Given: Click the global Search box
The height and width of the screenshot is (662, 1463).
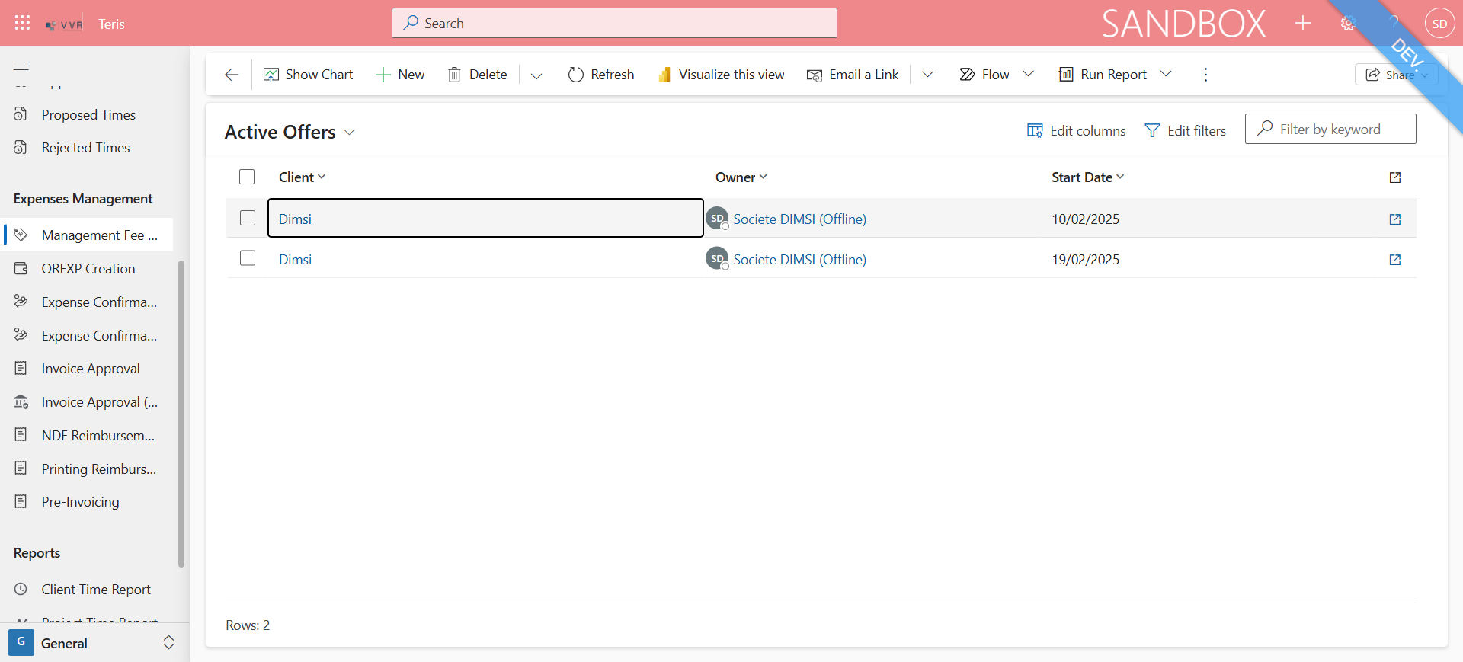Looking at the screenshot, I should [614, 23].
